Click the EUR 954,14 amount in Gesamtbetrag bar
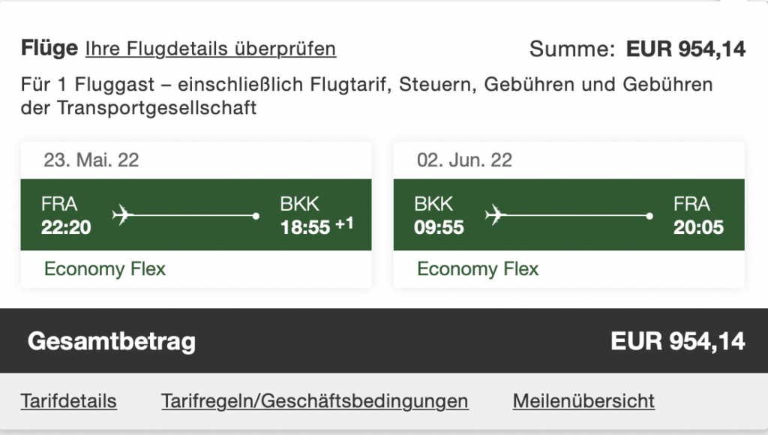 pos(678,341)
